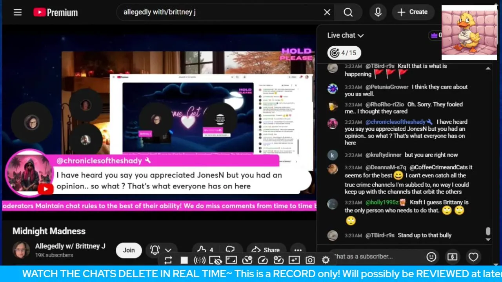Open recorder settings gear icon
Viewport: 502px width, 282px height.
coord(326,260)
